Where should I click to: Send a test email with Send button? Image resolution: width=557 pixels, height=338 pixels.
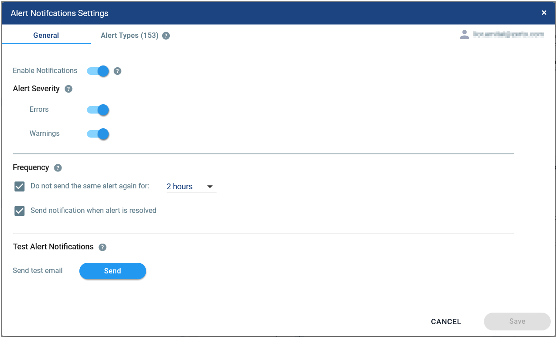(113, 271)
